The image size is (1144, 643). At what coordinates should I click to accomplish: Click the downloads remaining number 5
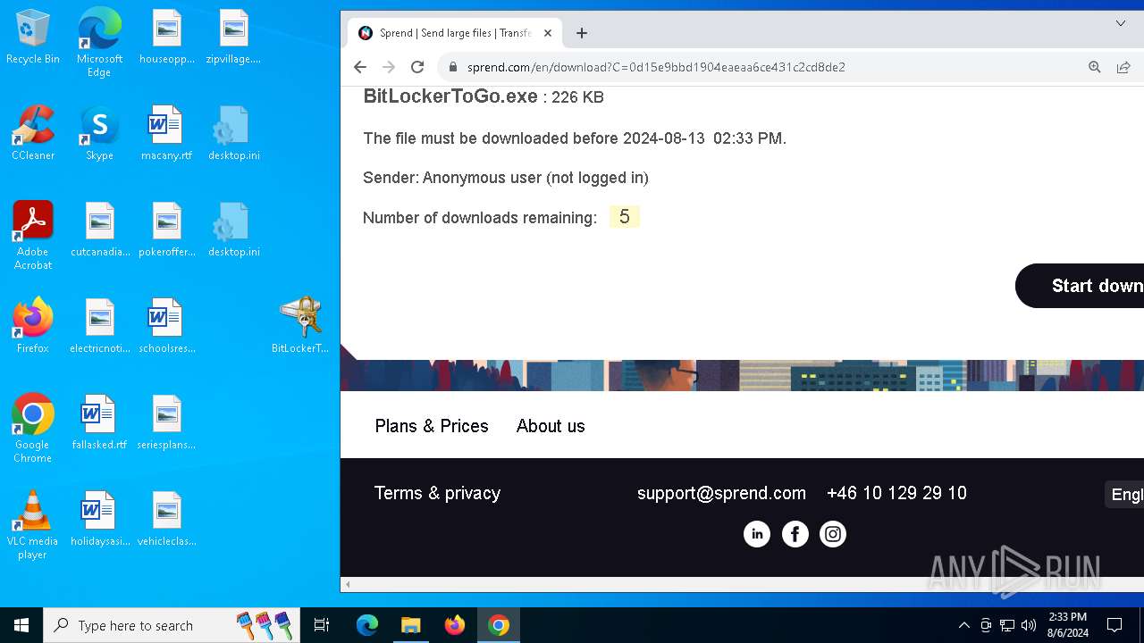(624, 217)
